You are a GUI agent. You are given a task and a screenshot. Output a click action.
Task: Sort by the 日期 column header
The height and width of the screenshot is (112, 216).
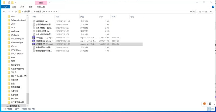(x=58, y=16)
